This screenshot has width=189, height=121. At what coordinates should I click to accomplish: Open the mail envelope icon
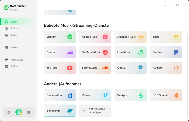tap(29, 112)
